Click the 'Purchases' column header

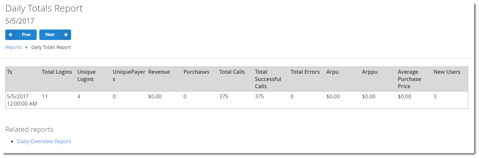tap(196, 72)
